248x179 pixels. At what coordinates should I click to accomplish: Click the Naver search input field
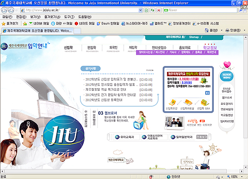click(x=200, y=10)
